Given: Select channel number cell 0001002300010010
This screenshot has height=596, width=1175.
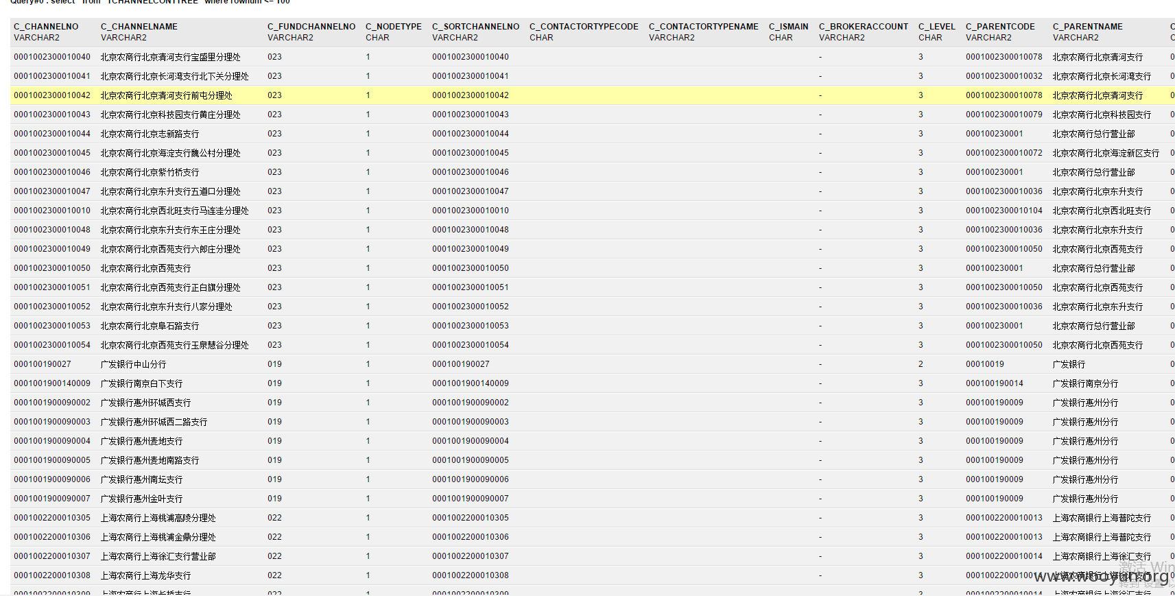Looking at the screenshot, I should pos(52,211).
